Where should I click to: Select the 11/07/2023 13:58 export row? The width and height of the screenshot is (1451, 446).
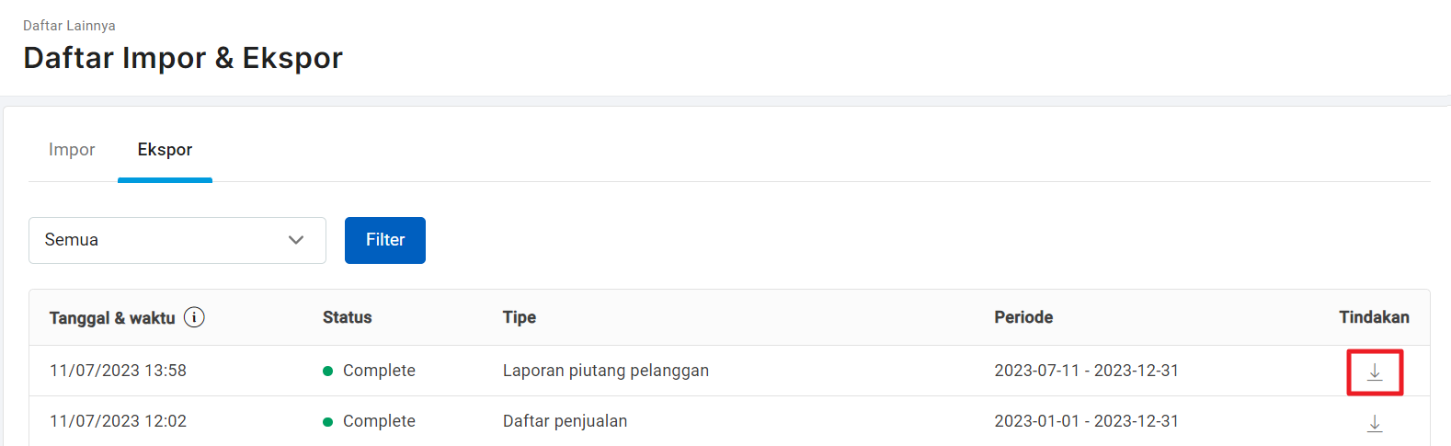pyautogui.click(x=729, y=371)
